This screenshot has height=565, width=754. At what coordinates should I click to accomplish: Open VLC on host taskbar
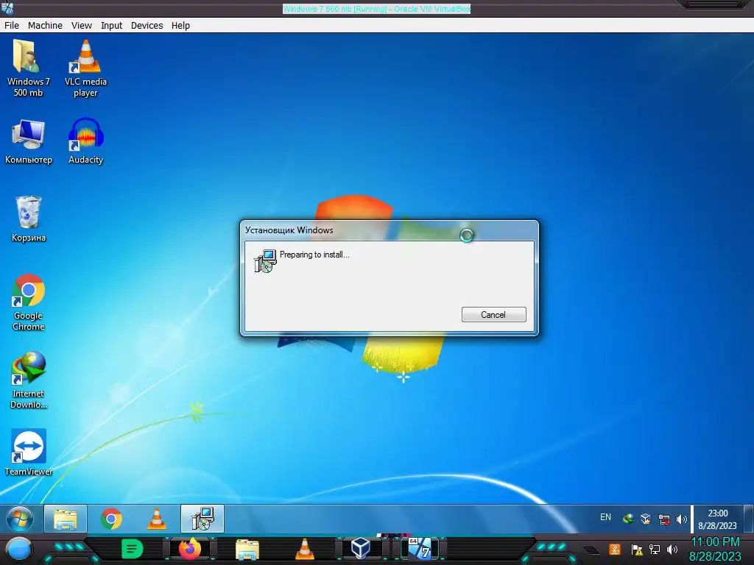[304, 550]
